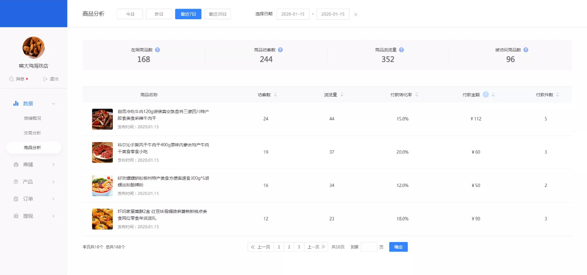Clear the selected date range with the X icon
Screen dimensions: 587x275
pos(355,15)
